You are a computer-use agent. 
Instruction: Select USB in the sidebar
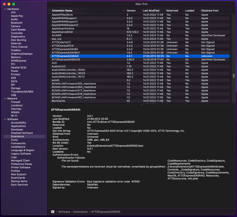[x=13, y=95]
